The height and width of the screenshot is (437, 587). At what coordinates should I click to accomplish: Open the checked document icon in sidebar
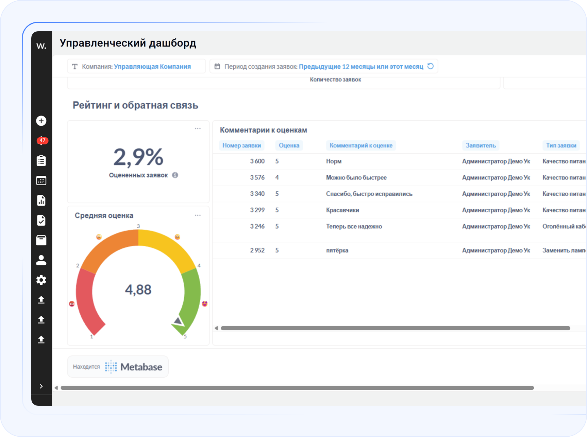coord(41,221)
